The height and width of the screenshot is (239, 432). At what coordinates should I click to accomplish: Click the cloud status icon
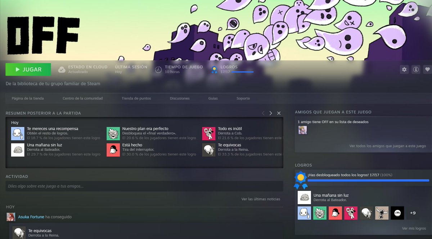[x=62, y=69]
